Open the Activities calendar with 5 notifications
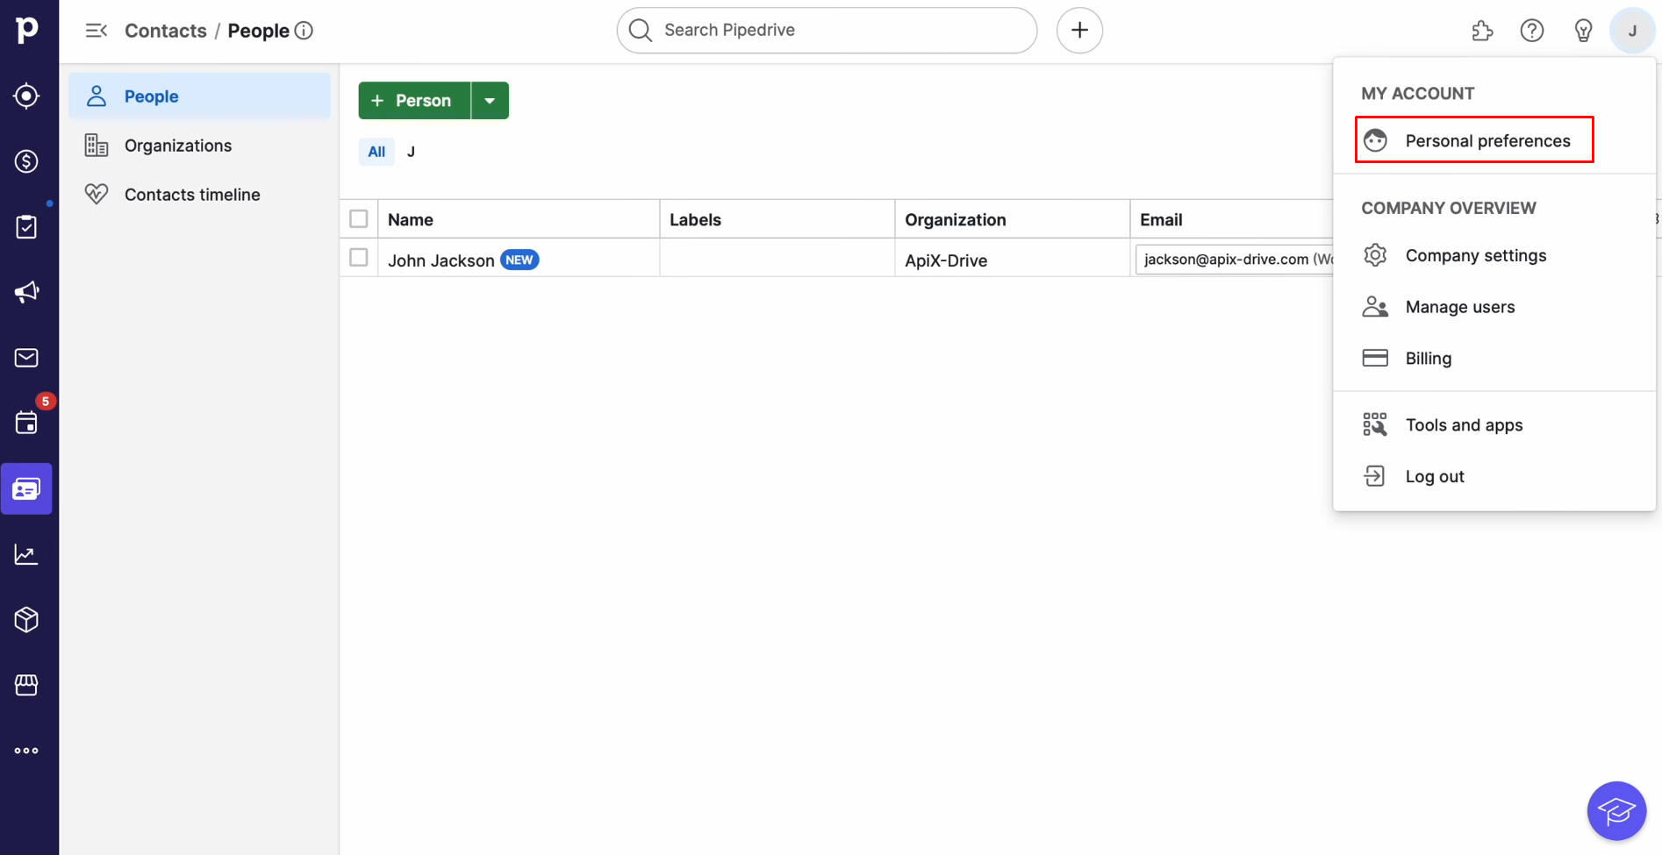Viewport: 1662px width, 855px height. [x=26, y=423]
